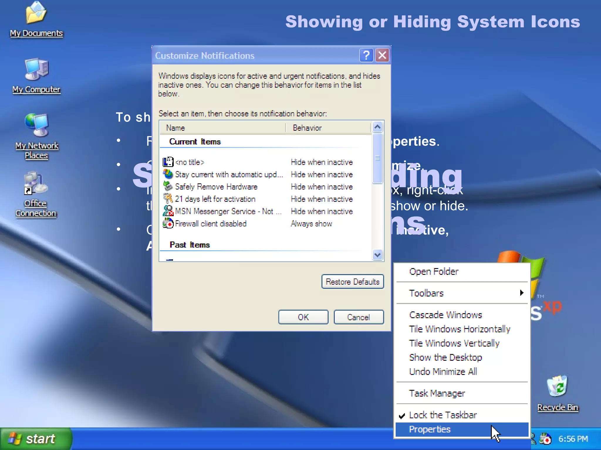Click the Firewall client disabled icon
This screenshot has height=450, width=601.
click(x=168, y=224)
